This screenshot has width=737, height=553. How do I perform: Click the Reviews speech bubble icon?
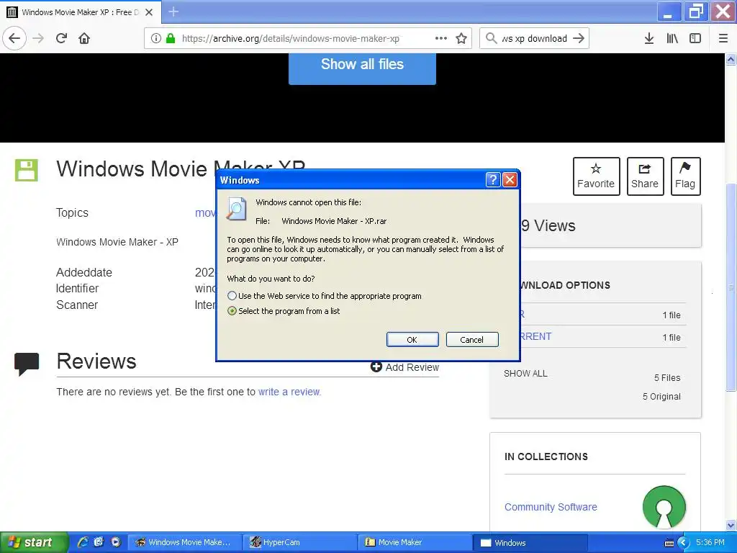pos(27,364)
